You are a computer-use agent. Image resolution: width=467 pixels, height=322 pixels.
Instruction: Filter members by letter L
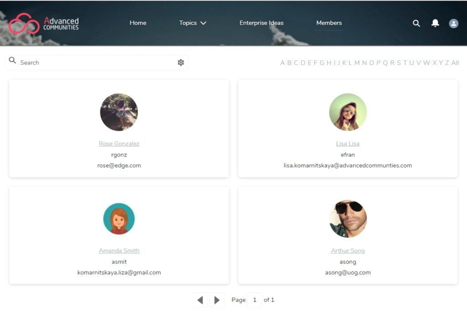[351, 63]
